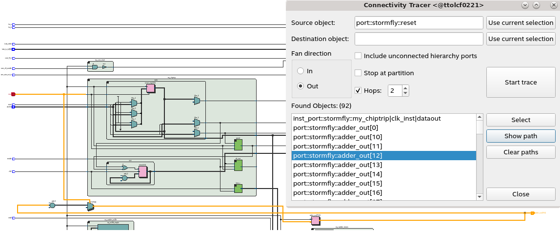This screenshot has height=232, width=560.
Task: Select the Mux_4 multiplexer symbol
Action: [x=197, y=101]
